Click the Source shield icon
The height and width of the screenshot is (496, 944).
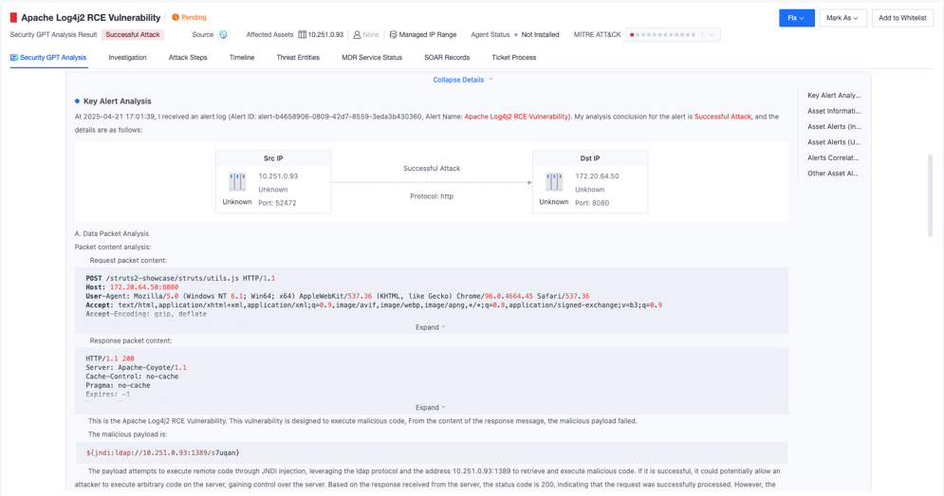223,35
